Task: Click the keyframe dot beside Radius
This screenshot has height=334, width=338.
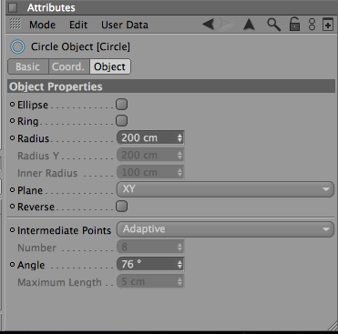Action: (x=12, y=138)
